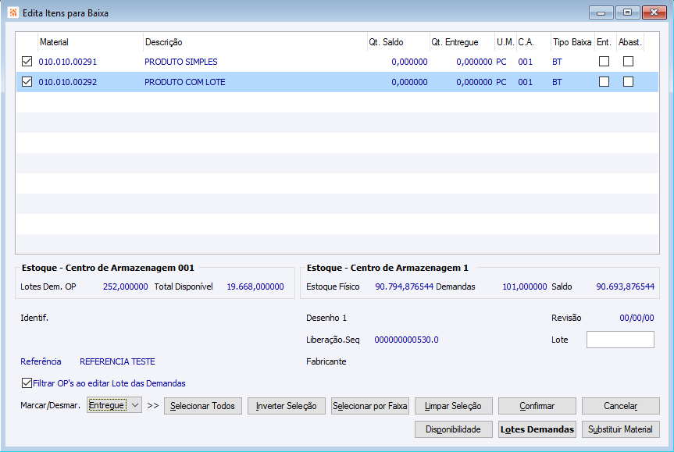Close the Edita Itens para Baixa window

pyautogui.click(x=654, y=12)
